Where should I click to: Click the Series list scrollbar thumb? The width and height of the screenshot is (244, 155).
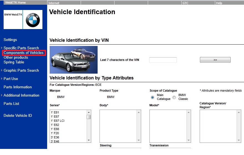89,117
